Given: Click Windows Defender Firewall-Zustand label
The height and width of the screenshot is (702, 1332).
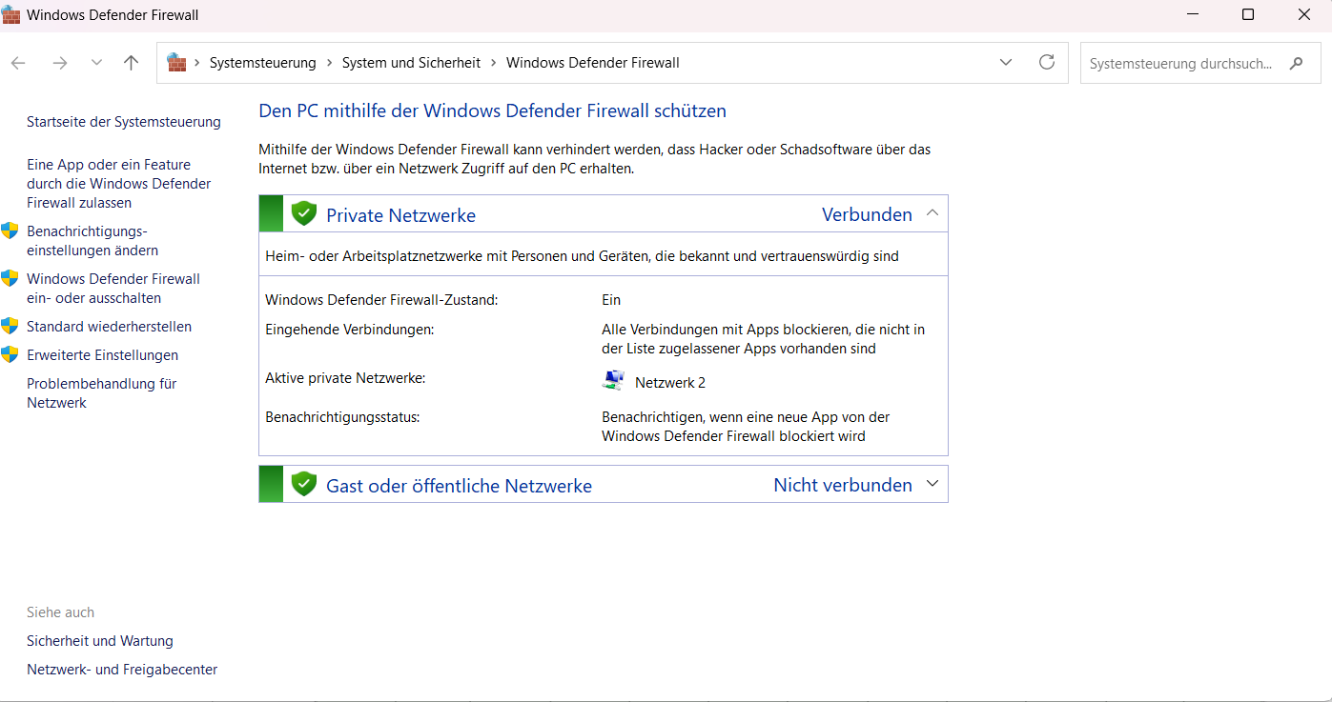Looking at the screenshot, I should pyautogui.click(x=381, y=300).
